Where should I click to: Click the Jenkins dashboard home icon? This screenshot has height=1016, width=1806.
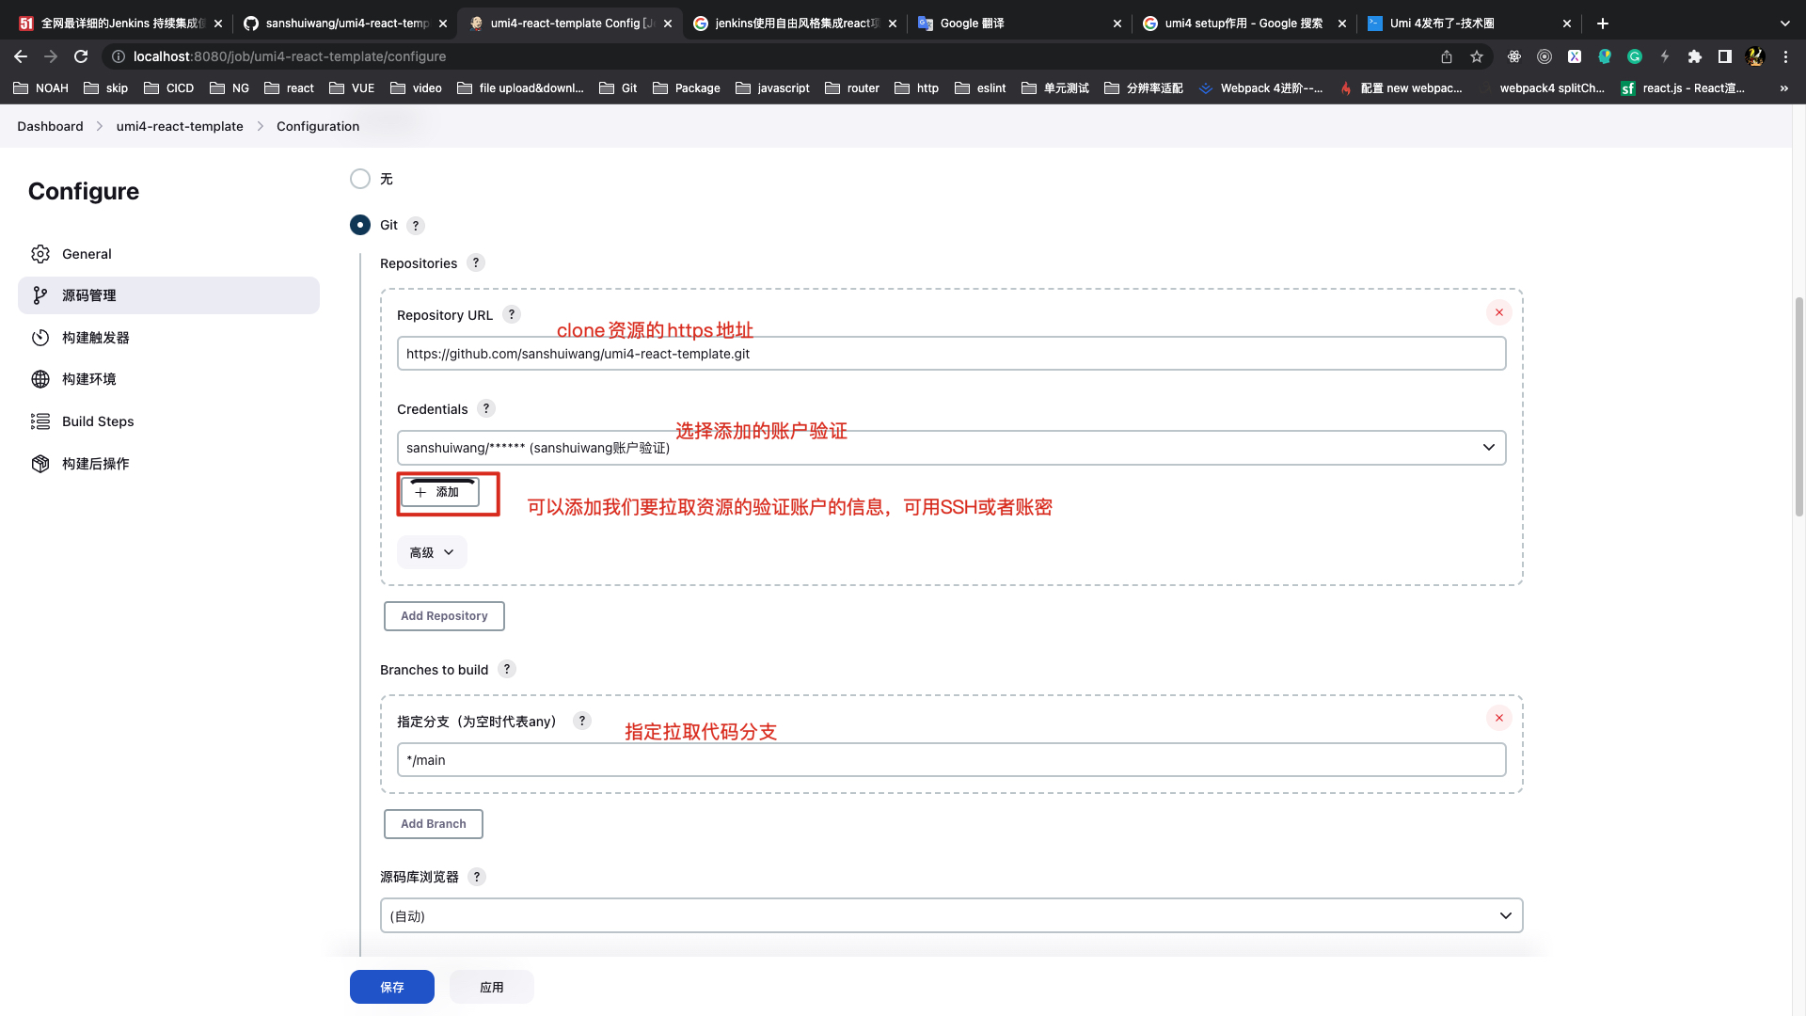[51, 125]
